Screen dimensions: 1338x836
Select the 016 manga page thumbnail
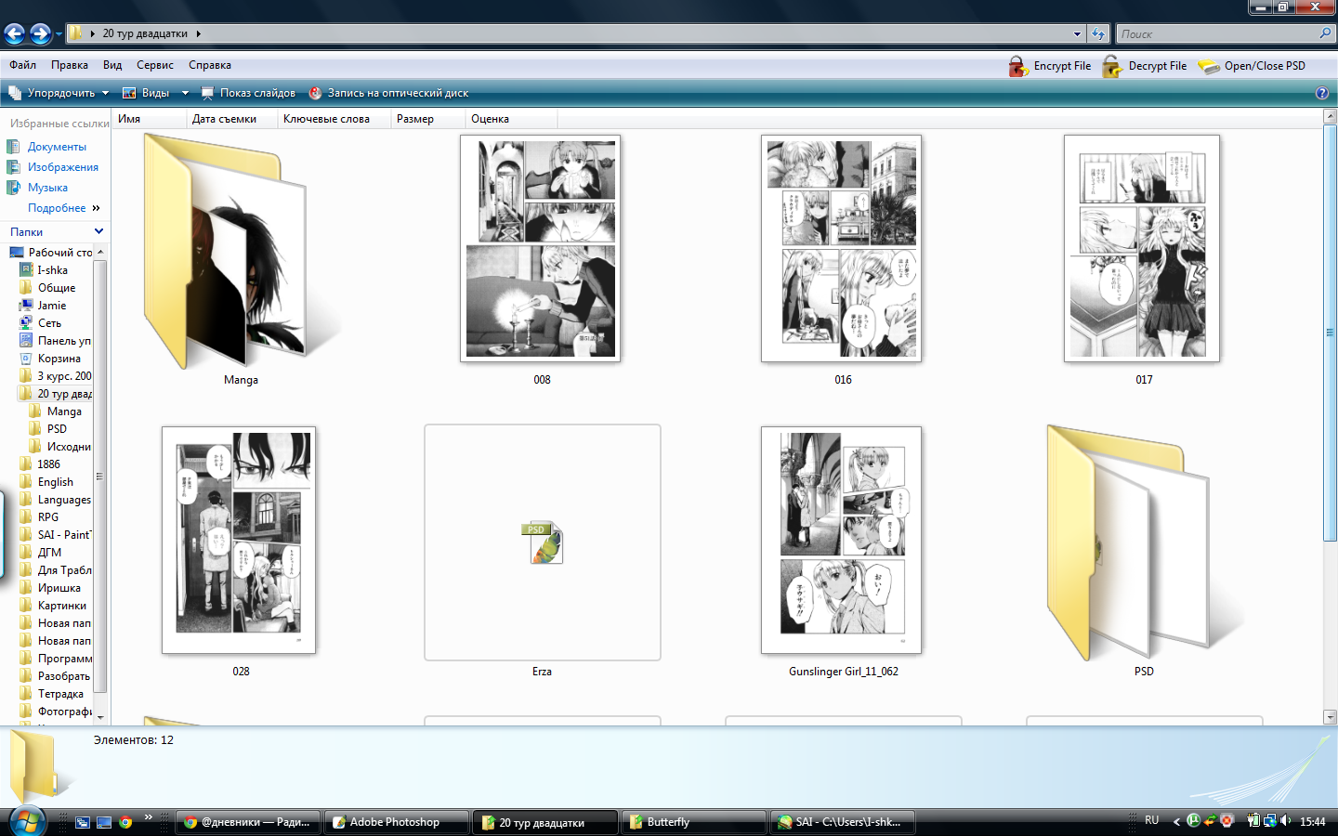coord(842,248)
